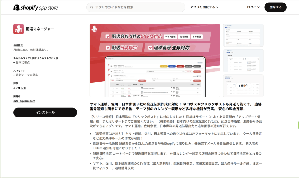
Task: Click the search magnifier icon
Action: pos(91,7)
